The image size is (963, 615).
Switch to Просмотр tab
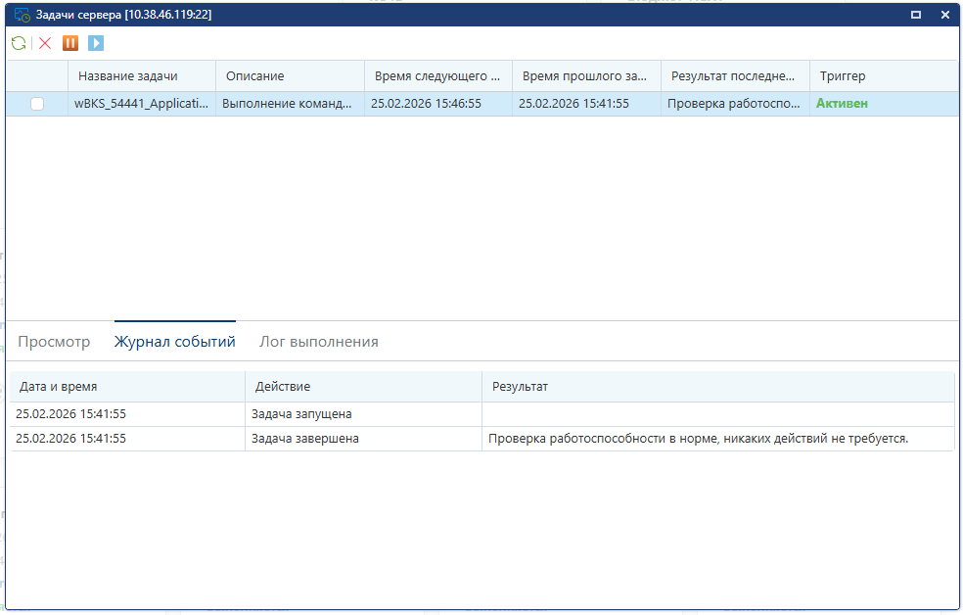[x=54, y=342]
